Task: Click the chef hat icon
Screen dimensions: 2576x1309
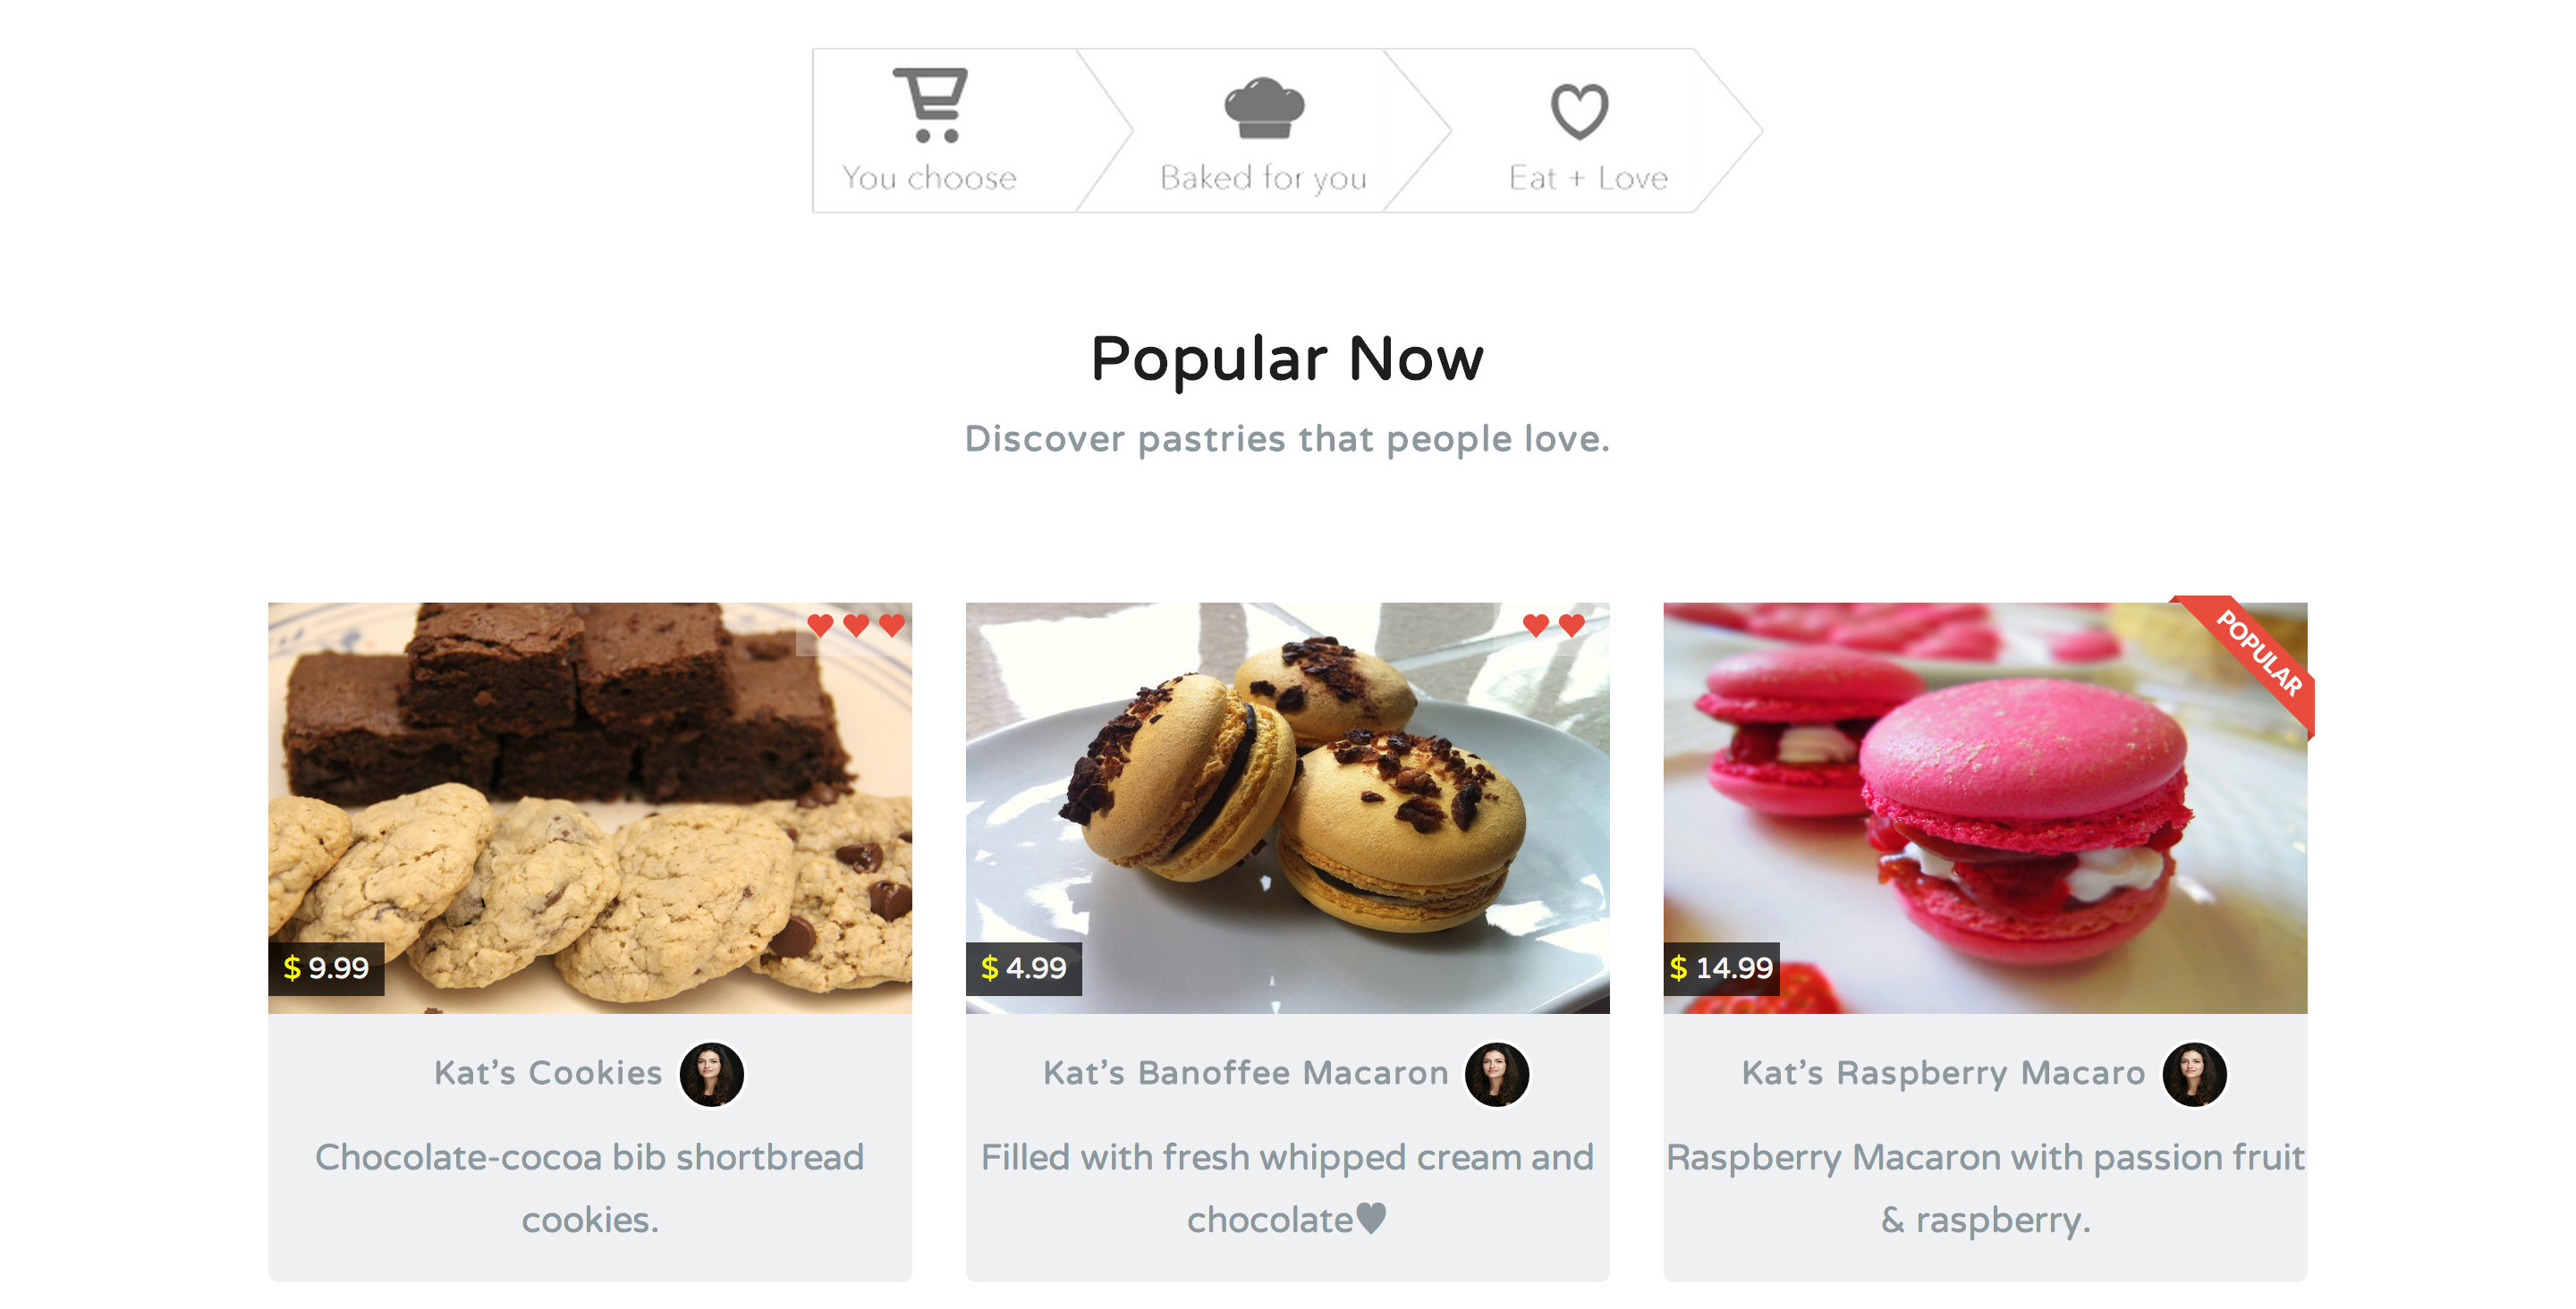Action: (1264, 108)
